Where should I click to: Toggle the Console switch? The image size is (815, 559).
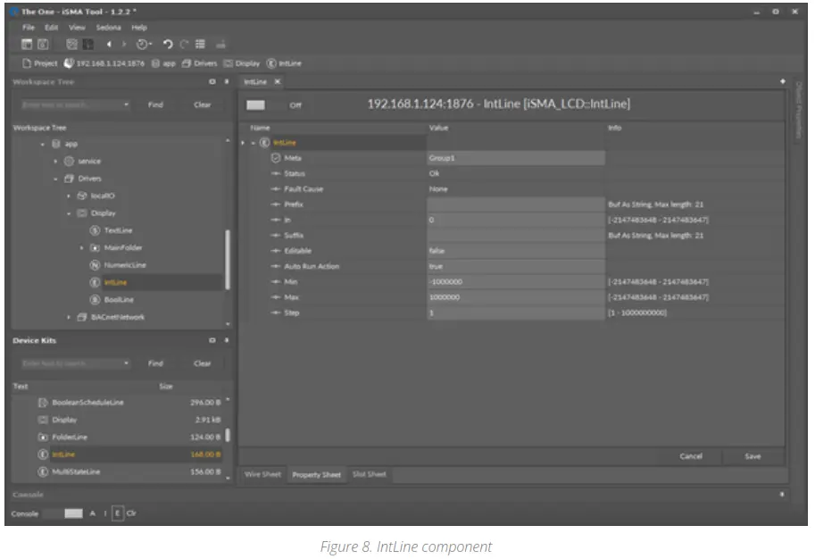point(62,513)
